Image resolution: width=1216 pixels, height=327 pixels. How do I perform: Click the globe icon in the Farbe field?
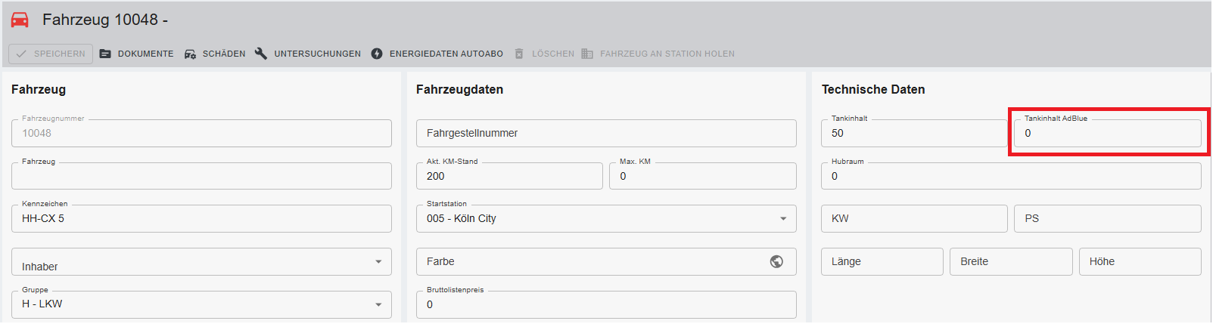pos(776,261)
